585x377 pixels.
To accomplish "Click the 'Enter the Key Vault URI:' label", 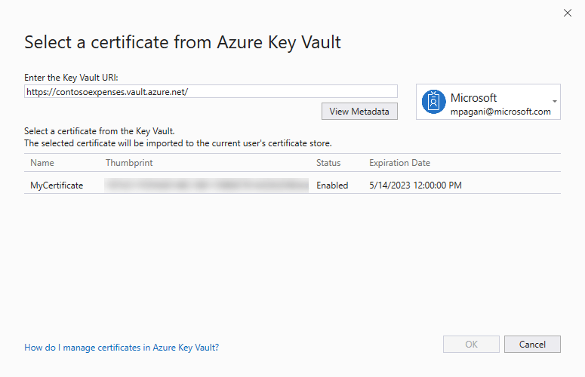I will tap(71, 78).
